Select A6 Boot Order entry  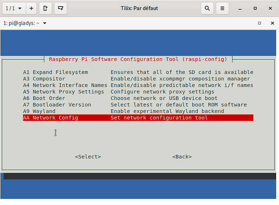tap(138, 98)
